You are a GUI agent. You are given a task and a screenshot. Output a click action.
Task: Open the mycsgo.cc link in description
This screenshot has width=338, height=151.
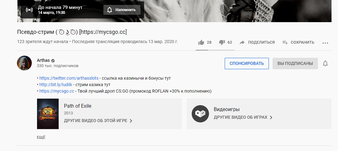[x=57, y=91]
